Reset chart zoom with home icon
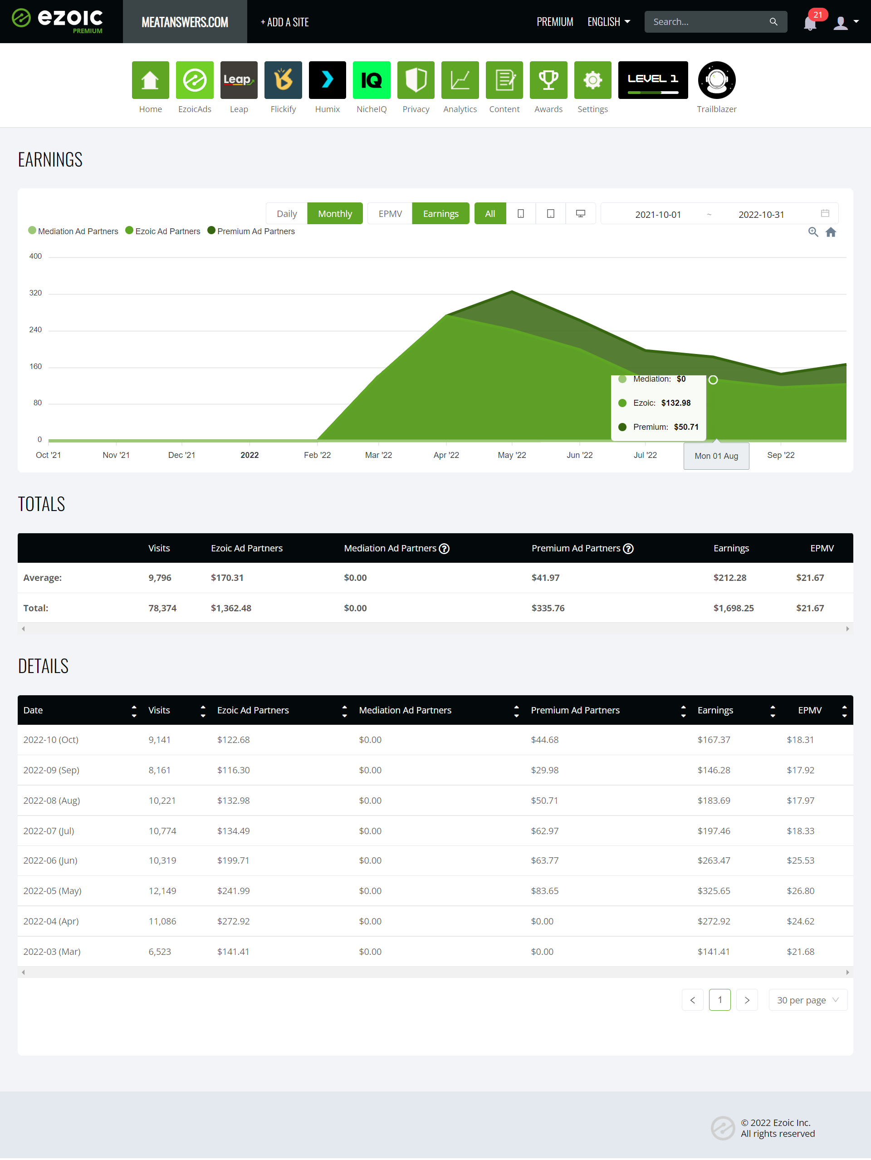Viewport: 871px width, 1160px height. [831, 232]
